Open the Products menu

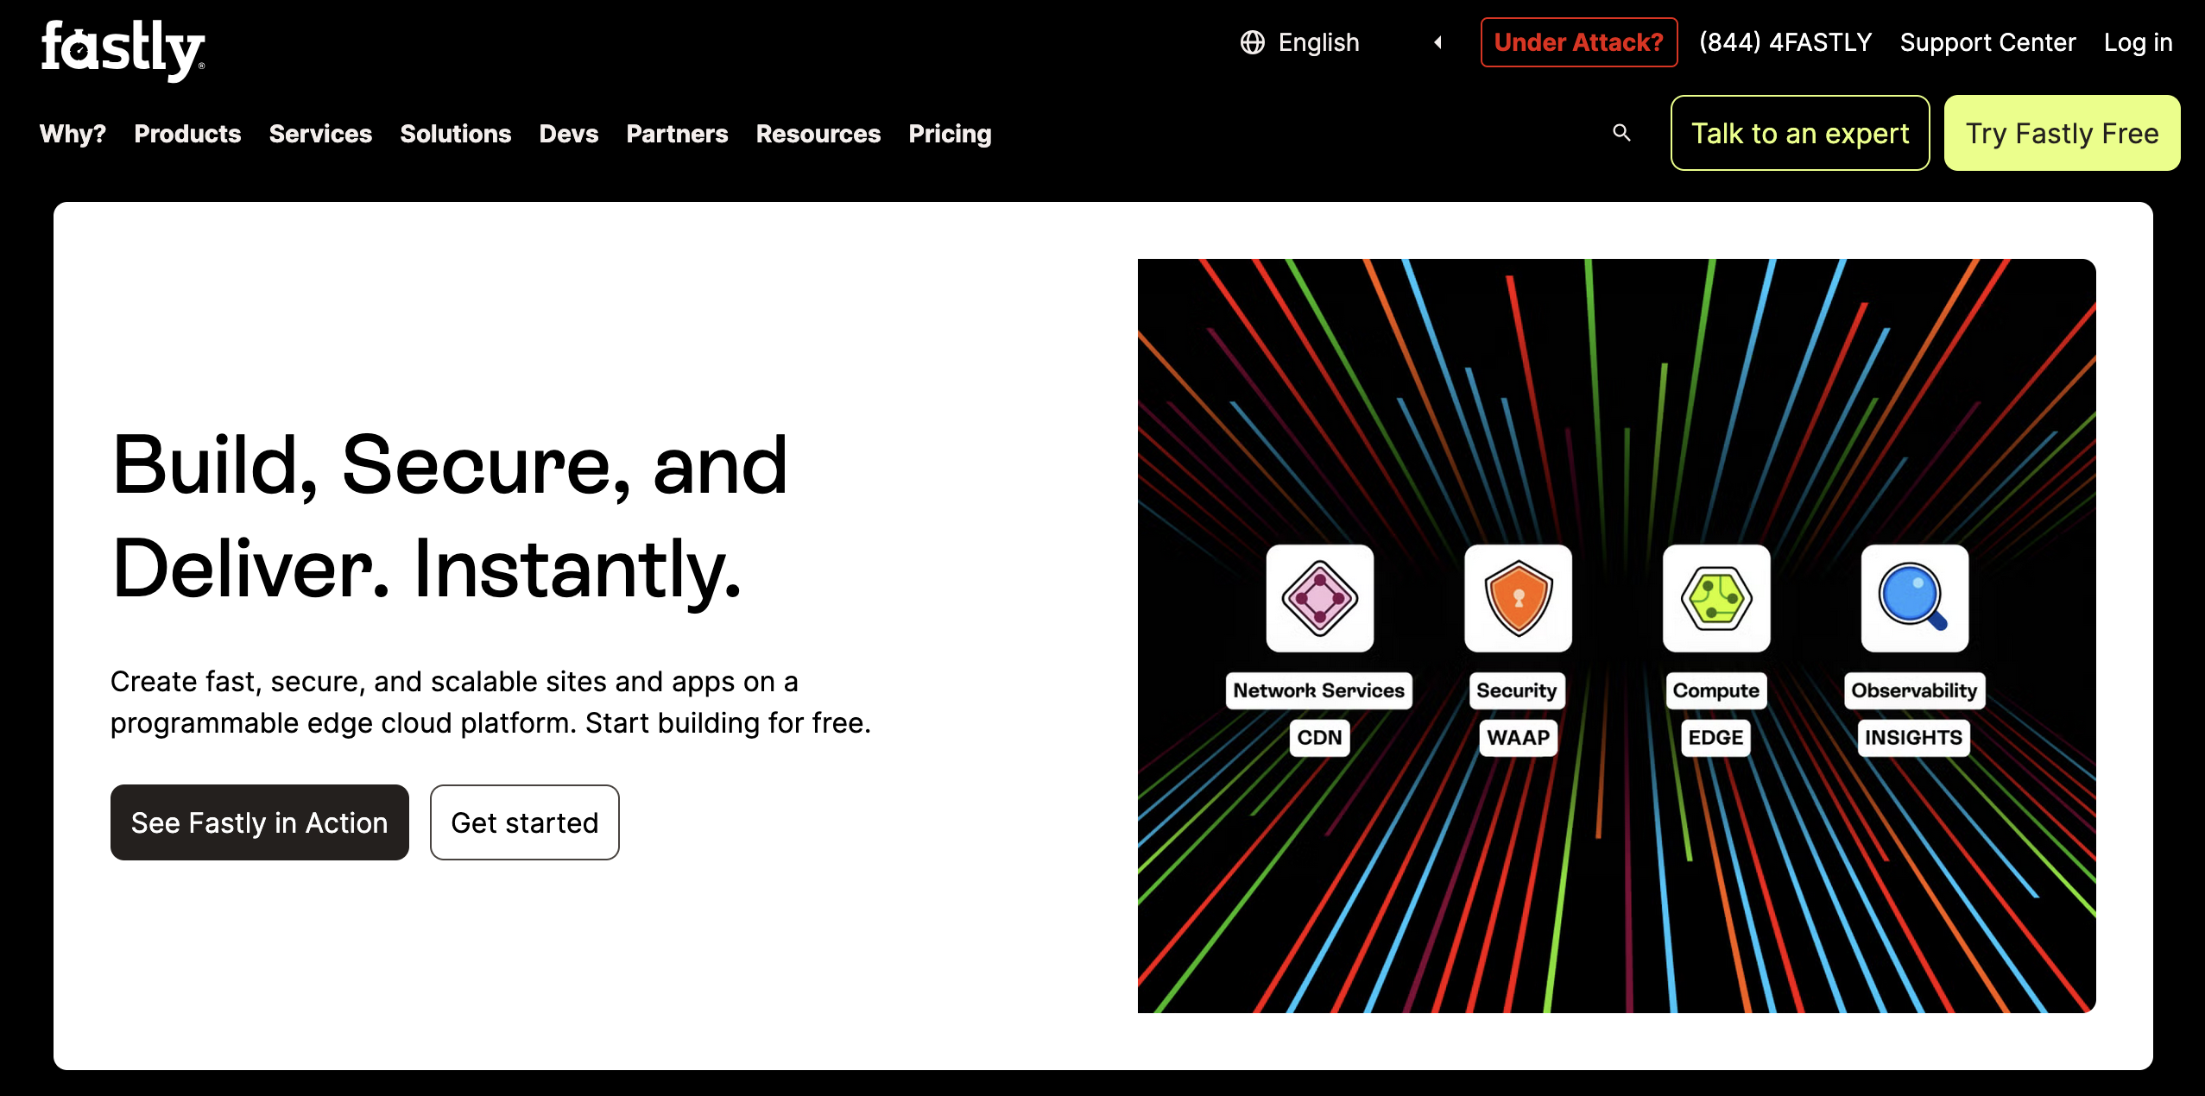point(187,134)
